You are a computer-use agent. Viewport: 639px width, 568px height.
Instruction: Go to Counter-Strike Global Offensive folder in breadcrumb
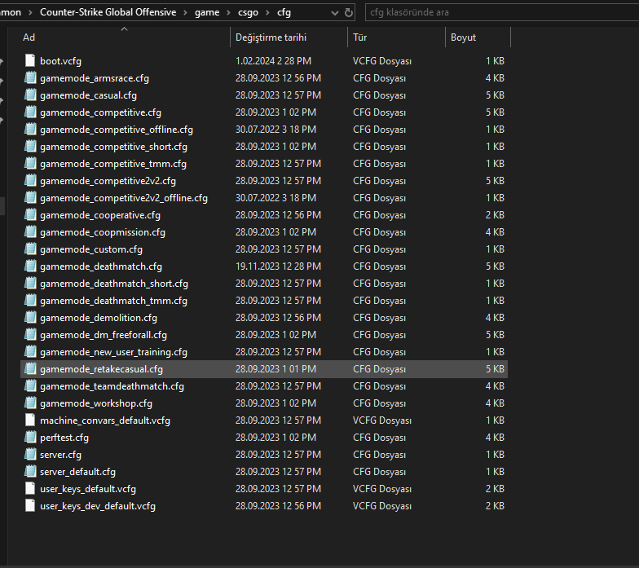(x=108, y=12)
